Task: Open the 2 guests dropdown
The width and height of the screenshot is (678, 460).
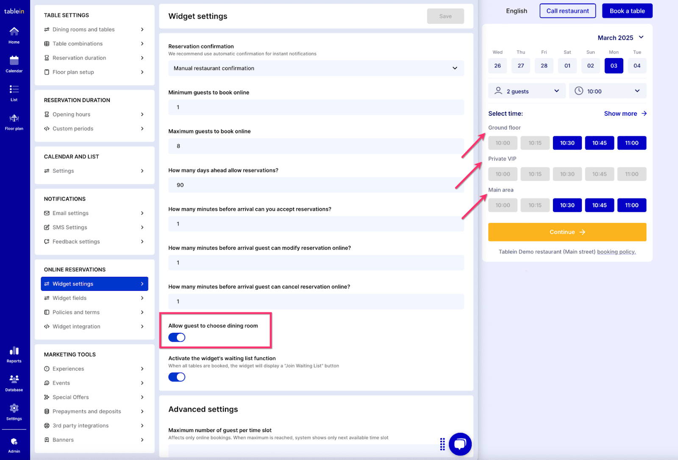Action: 527,91
